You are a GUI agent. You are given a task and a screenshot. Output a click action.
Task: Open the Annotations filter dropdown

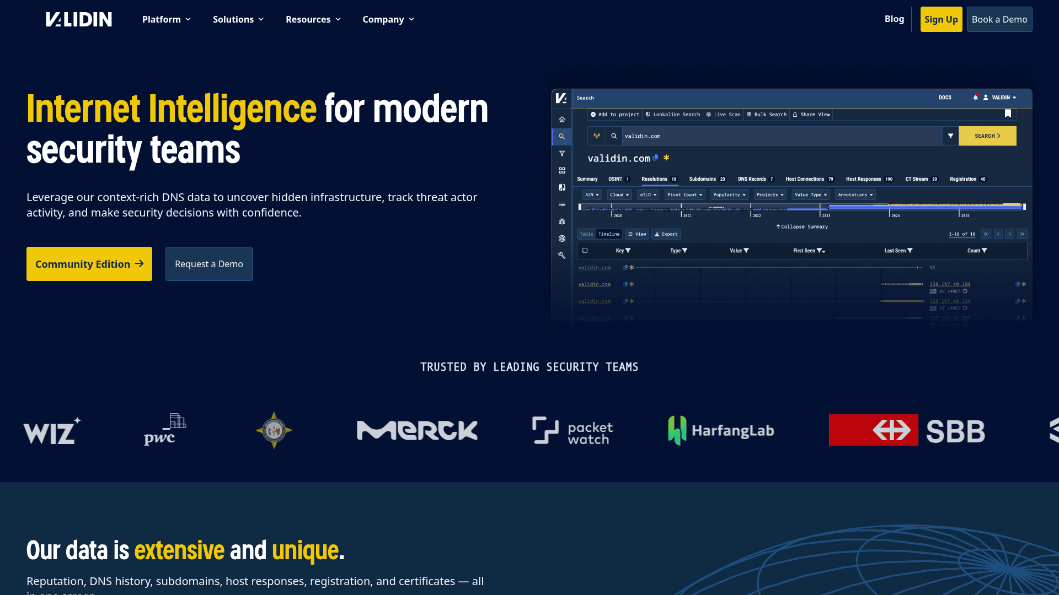coord(855,195)
